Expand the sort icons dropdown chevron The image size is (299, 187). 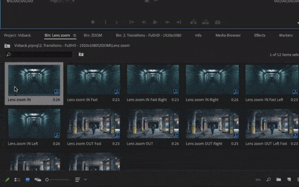[x=85, y=180]
